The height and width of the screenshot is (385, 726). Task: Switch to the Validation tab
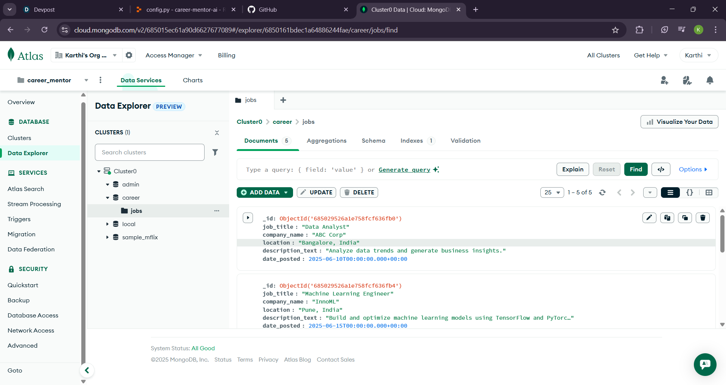point(465,140)
